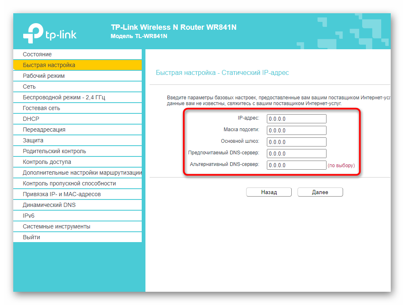Screen dimensions: 404x305
Task: Focus the Маска подсети input field
Action: pos(296,130)
